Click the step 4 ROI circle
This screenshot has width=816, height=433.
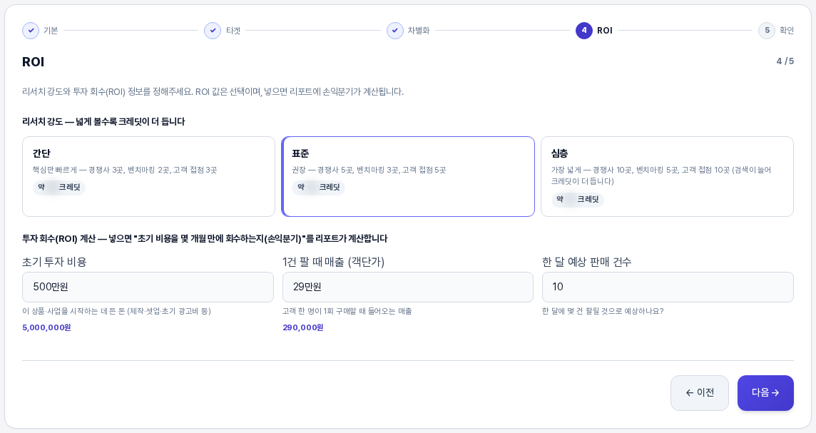(x=584, y=31)
